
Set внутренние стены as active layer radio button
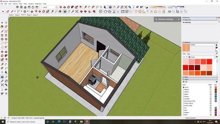pyautogui.click(x=184, y=101)
